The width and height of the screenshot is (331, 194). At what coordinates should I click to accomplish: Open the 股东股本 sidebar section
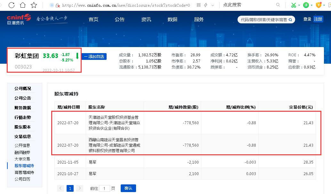(x=23, y=127)
